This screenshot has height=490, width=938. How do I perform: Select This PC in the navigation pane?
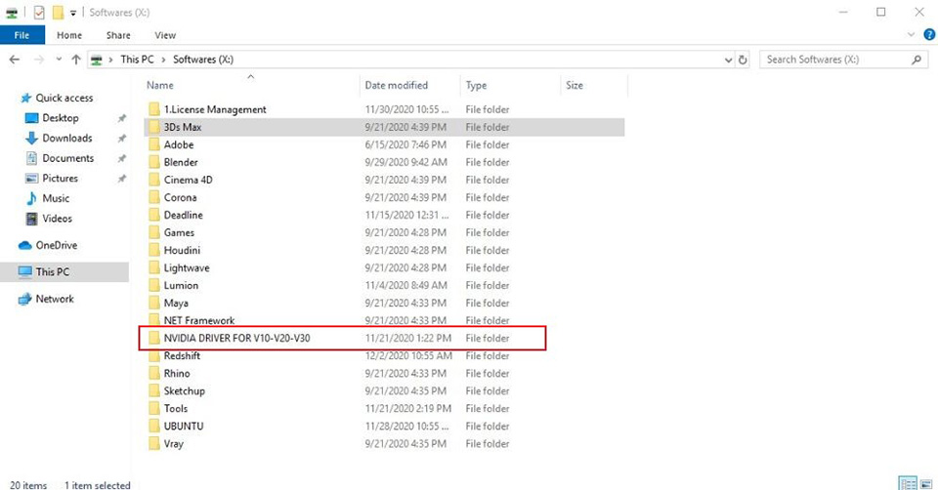coord(64,272)
